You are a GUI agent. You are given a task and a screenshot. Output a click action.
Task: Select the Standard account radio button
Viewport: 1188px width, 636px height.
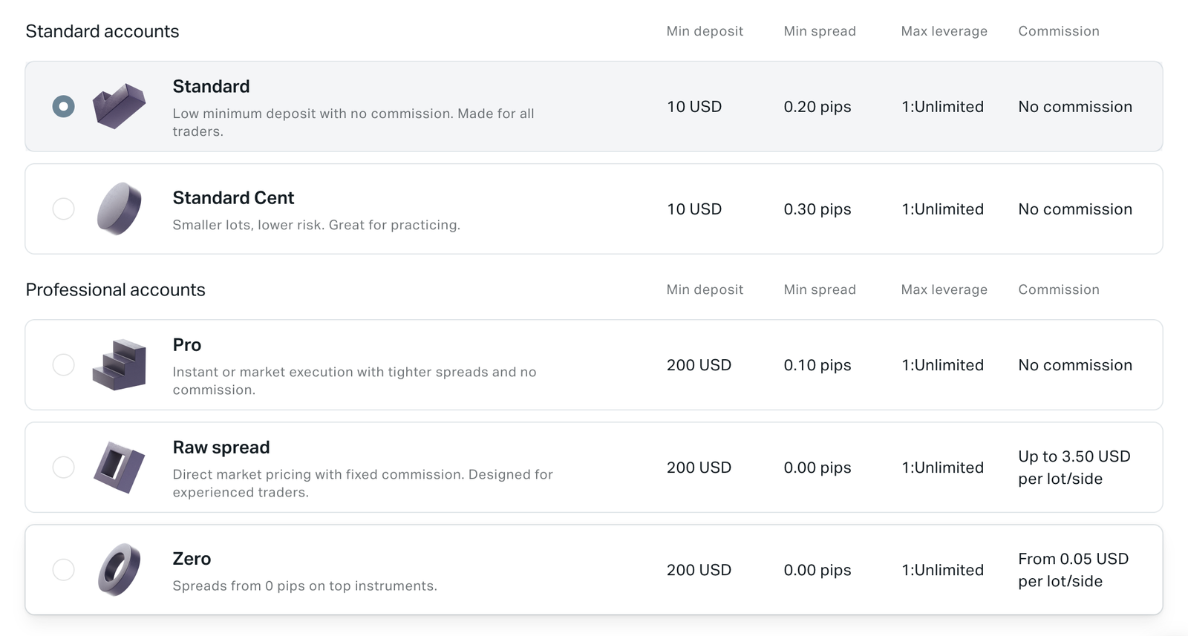(x=64, y=106)
